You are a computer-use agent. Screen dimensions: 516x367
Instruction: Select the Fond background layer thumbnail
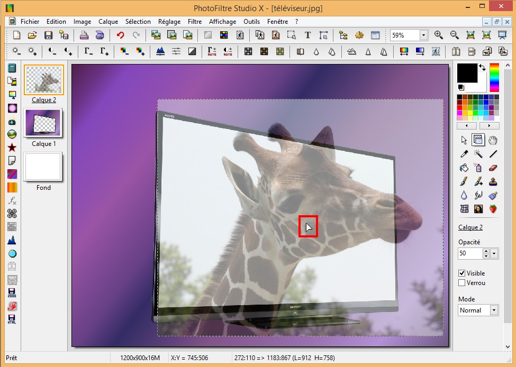[43, 167]
